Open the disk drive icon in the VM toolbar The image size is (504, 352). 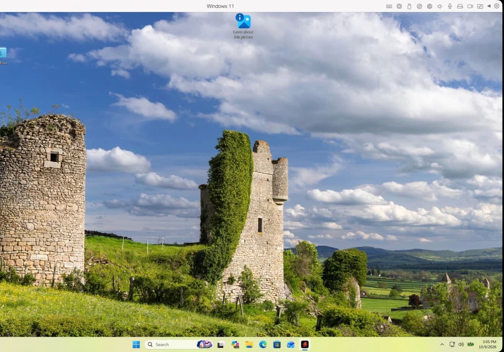460,6
